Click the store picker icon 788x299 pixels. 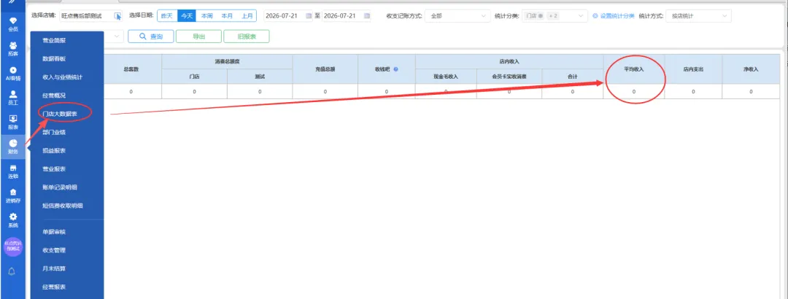pyautogui.click(x=117, y=16)
